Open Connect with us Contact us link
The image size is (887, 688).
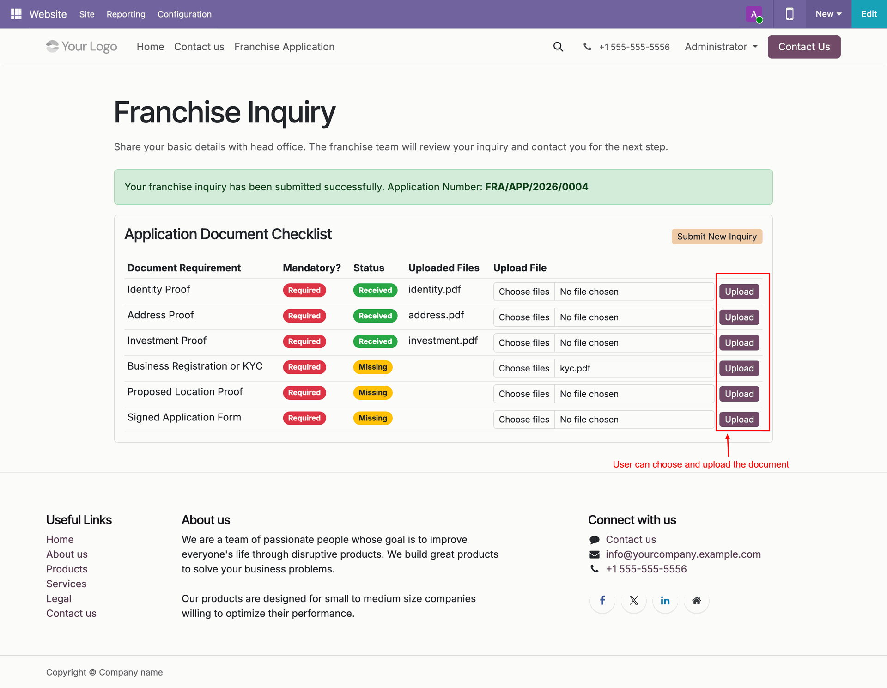point(631,539)
